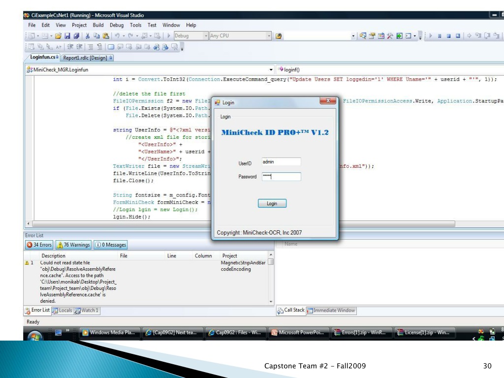Stop debugging with the square icon

click(x=448, y=36)
